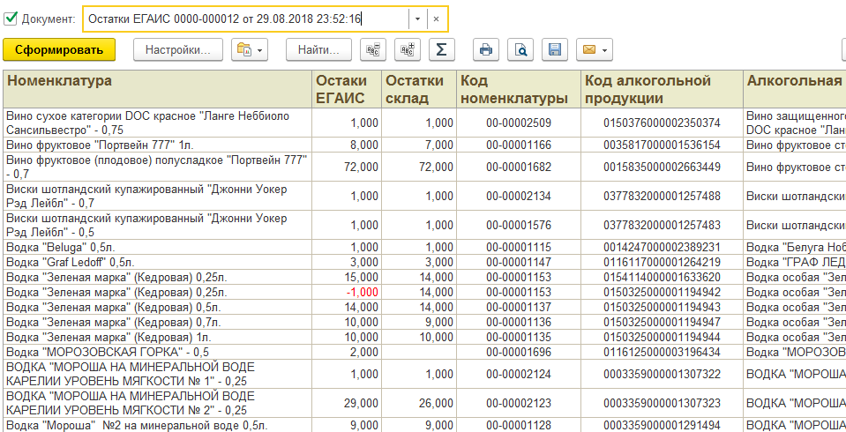Click alcohol code 0150376000002350374

pos(662,123)
